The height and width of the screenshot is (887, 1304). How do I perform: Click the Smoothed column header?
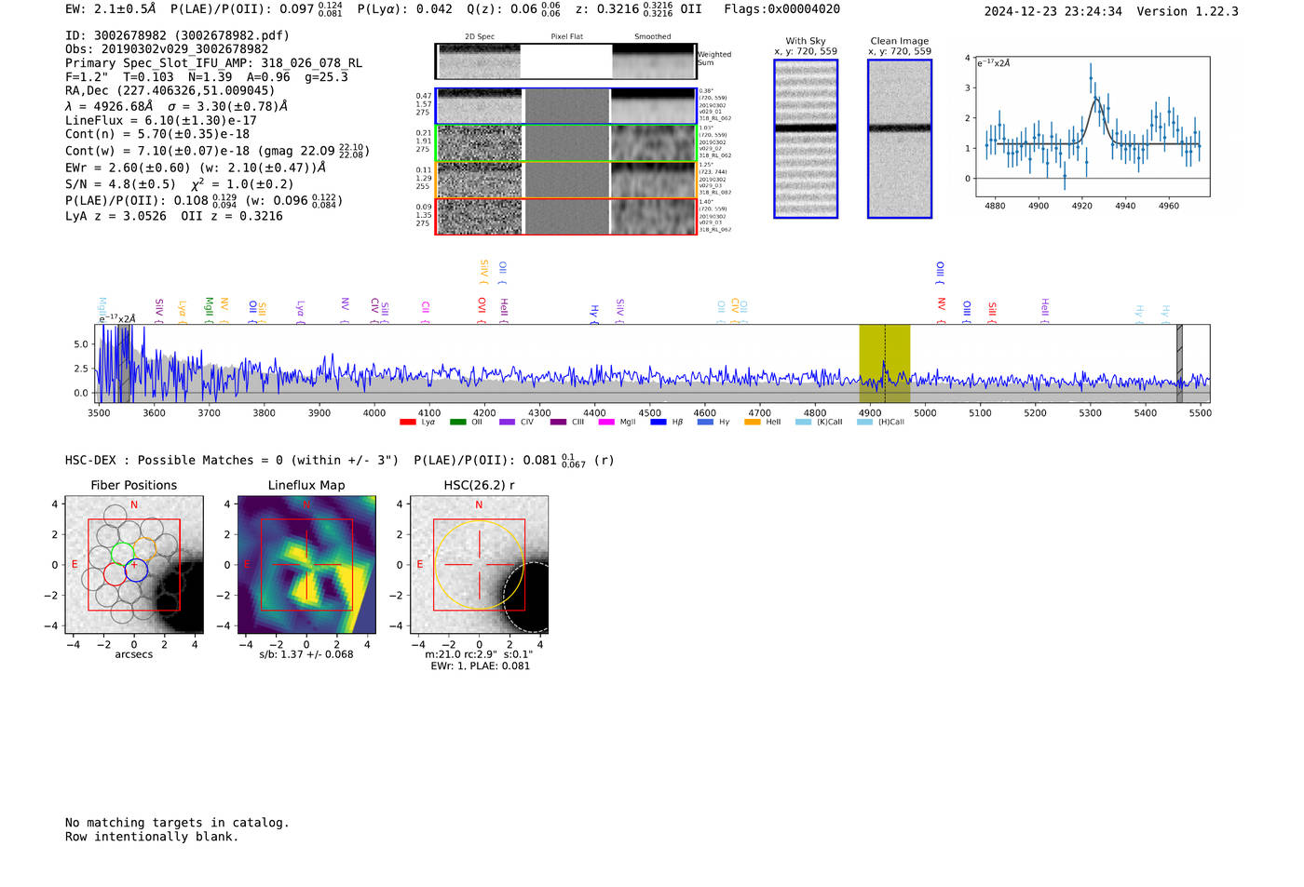click(x=653, y=36)
